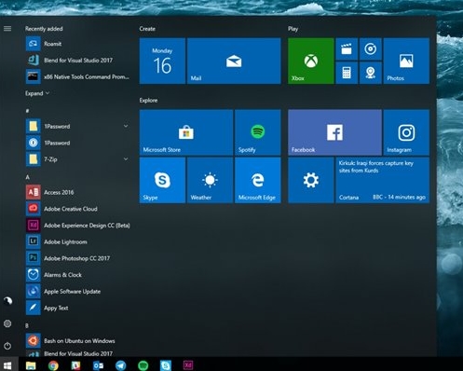Launch the Microsoft Edge tile
This screenshot has height=371, width=463.
pyautogui.click(x=258, y=180)
